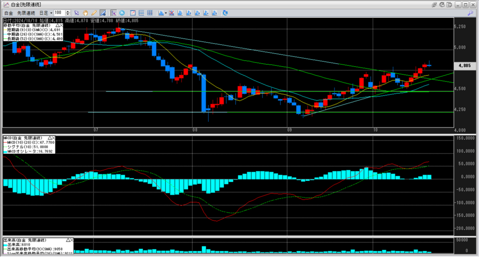This screenshot has width=479, height=257.
Task: Click the grid table layout icon
Action: pos(150,13)
